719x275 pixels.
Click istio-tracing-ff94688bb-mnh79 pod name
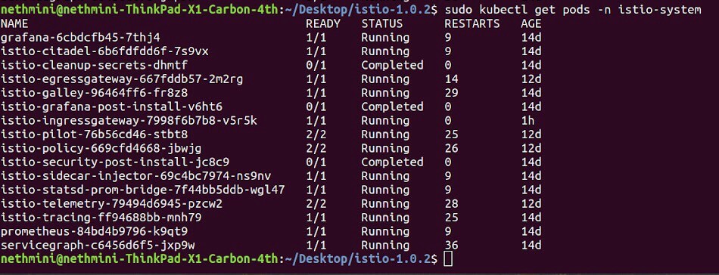tap(101, 218)
